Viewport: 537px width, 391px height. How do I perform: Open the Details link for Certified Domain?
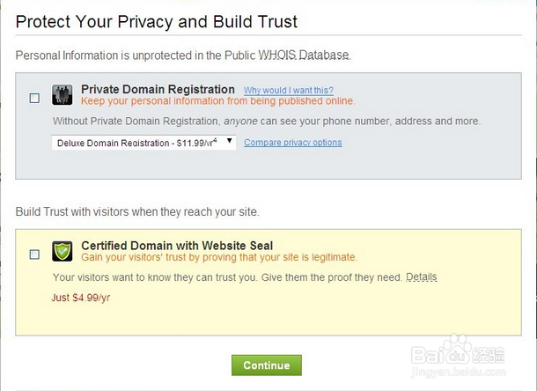pyautogui.click(x=421, y=277)
